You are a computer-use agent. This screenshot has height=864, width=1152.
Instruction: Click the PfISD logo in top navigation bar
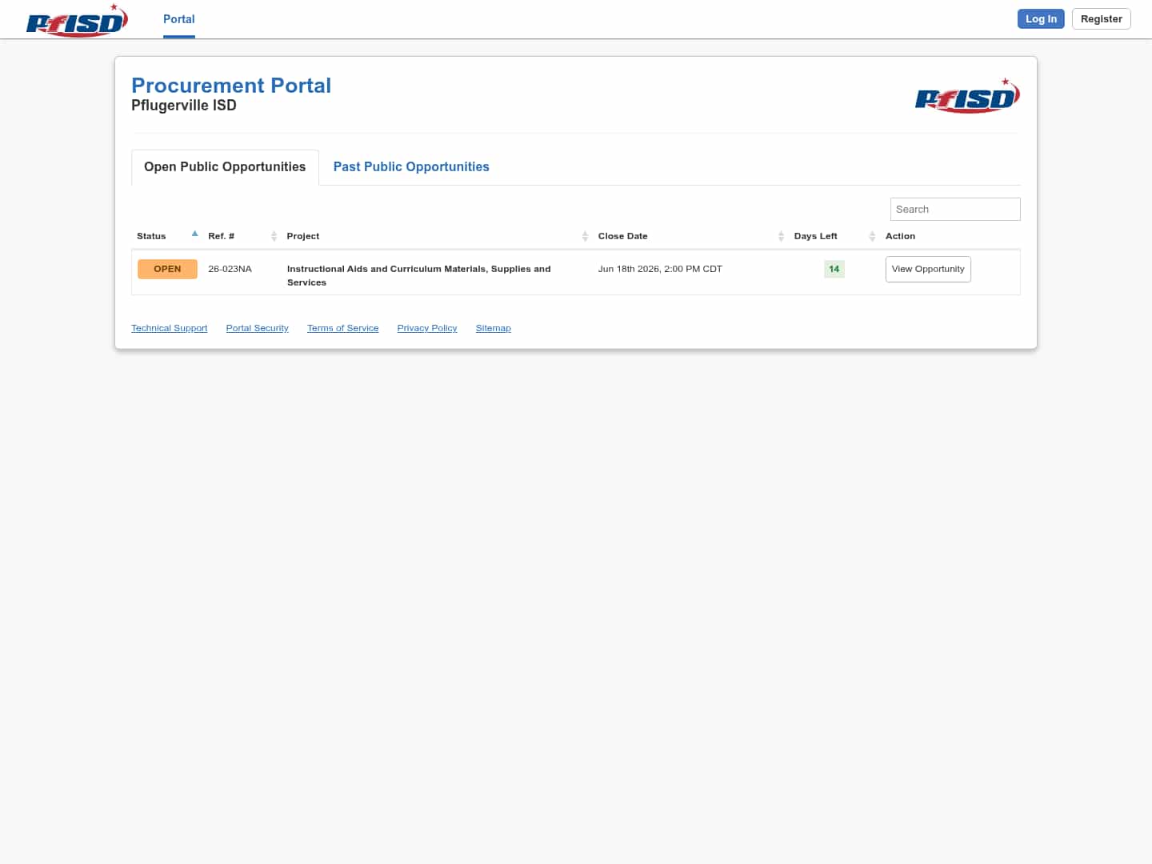pyautogui.click(x=77, y=20)
